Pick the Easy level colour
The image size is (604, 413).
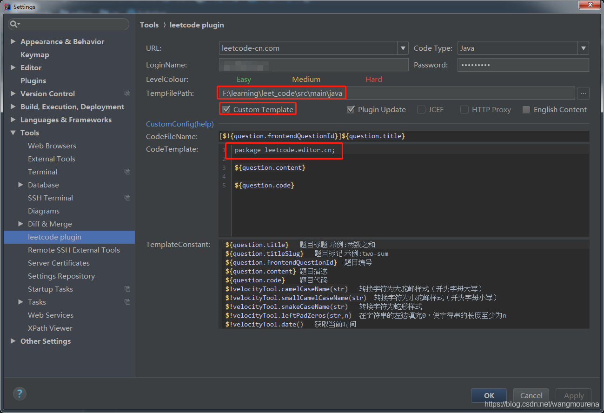tap(244, 79)
